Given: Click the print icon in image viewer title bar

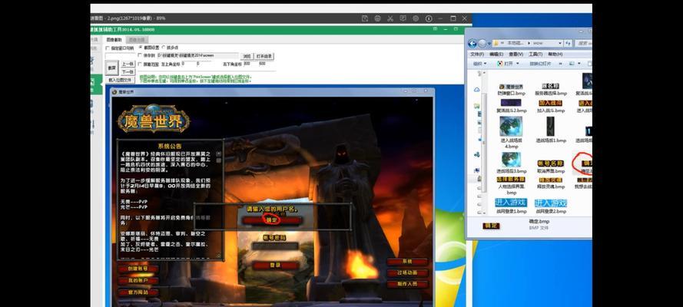Looking at the screenshot, I should pyautogui.click(x=378, y=18).
